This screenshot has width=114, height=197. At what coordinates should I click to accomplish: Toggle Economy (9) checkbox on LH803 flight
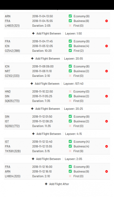[x=70, y=16]
